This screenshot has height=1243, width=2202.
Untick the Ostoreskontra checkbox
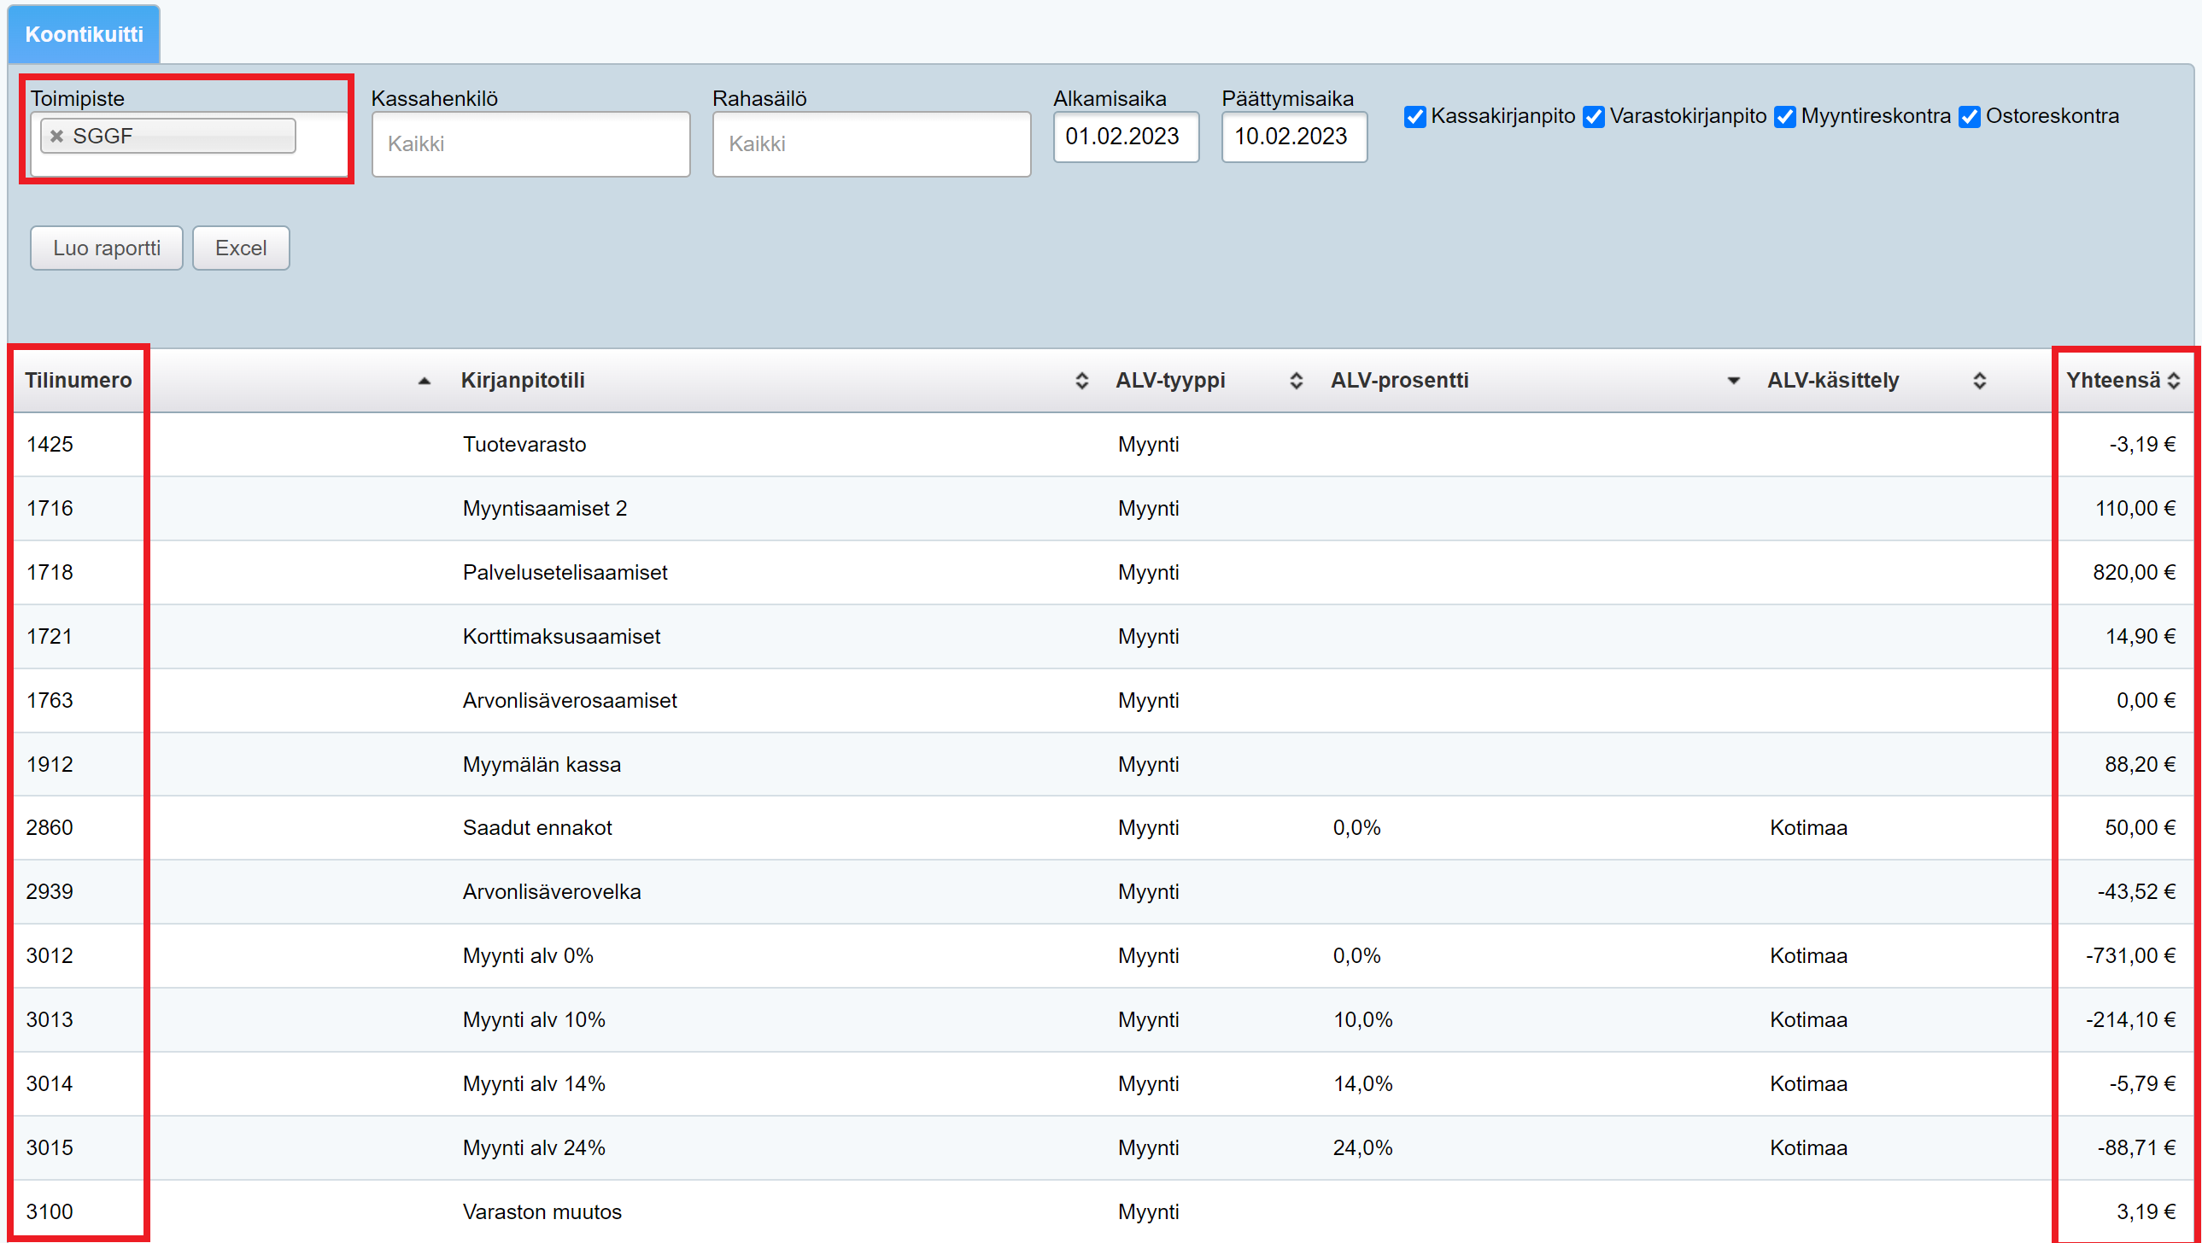(x=1970, y=117)
